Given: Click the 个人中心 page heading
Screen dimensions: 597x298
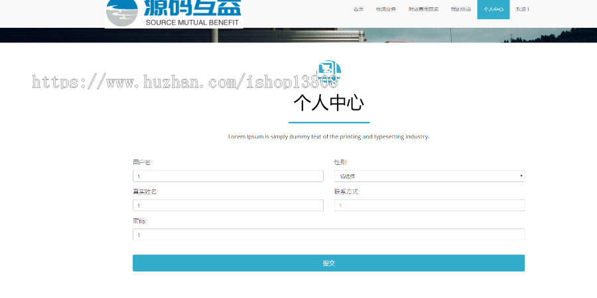Looking at the screenshot, I should pyautogui.click(x=328, y=103).
